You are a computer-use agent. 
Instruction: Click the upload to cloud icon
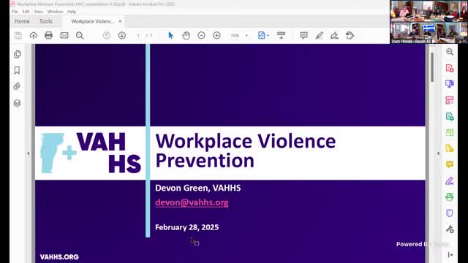tap(34, 36)
